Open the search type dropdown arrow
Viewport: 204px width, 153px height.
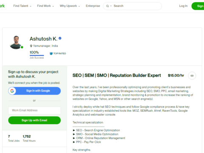click(x=111, y=6)
